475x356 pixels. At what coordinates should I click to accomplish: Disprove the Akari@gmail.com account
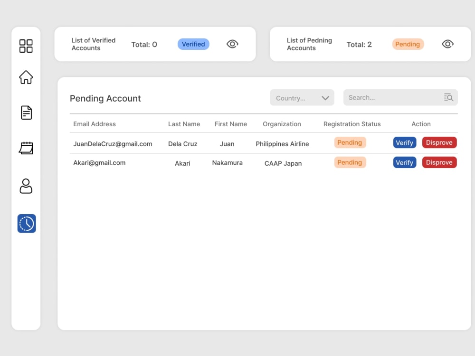pos(439,162)
